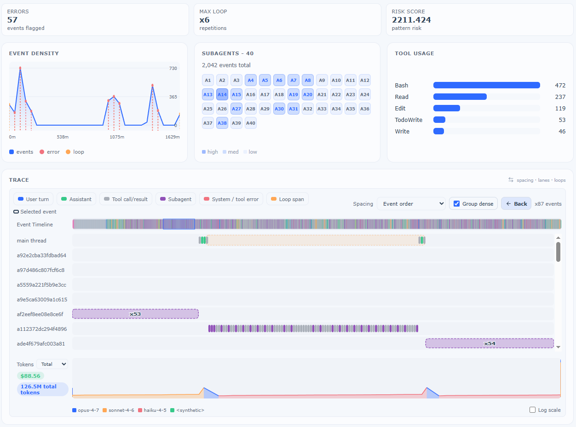This screenshot has width=576, height=427.
Task: Click the ade4f679afc003a81 lane label
Action: click(41, 344)
